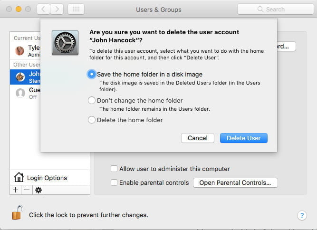This screenshot has width=317, height=230.
Task: Select Don't change the home folder option
Action: pos(92,100)
